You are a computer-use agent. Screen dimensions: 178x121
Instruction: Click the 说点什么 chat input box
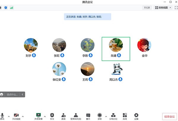[12, 95]
